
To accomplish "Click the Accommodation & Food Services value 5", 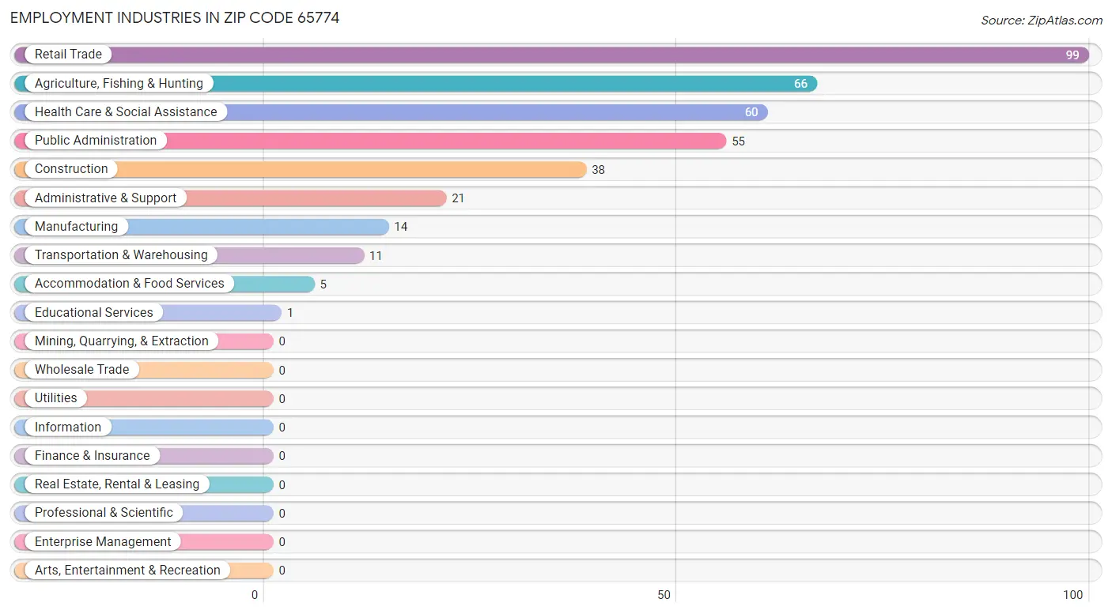I will 323,284.
